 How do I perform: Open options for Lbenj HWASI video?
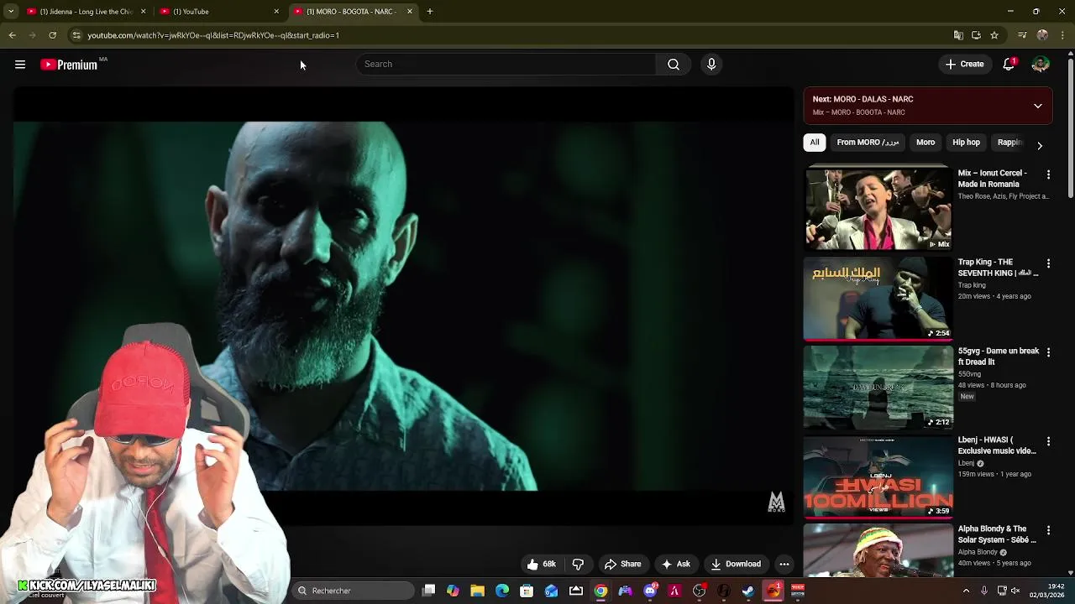(x=1048, y=441)
